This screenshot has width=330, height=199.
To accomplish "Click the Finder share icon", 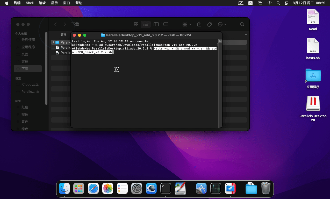I will pos(199,24).
